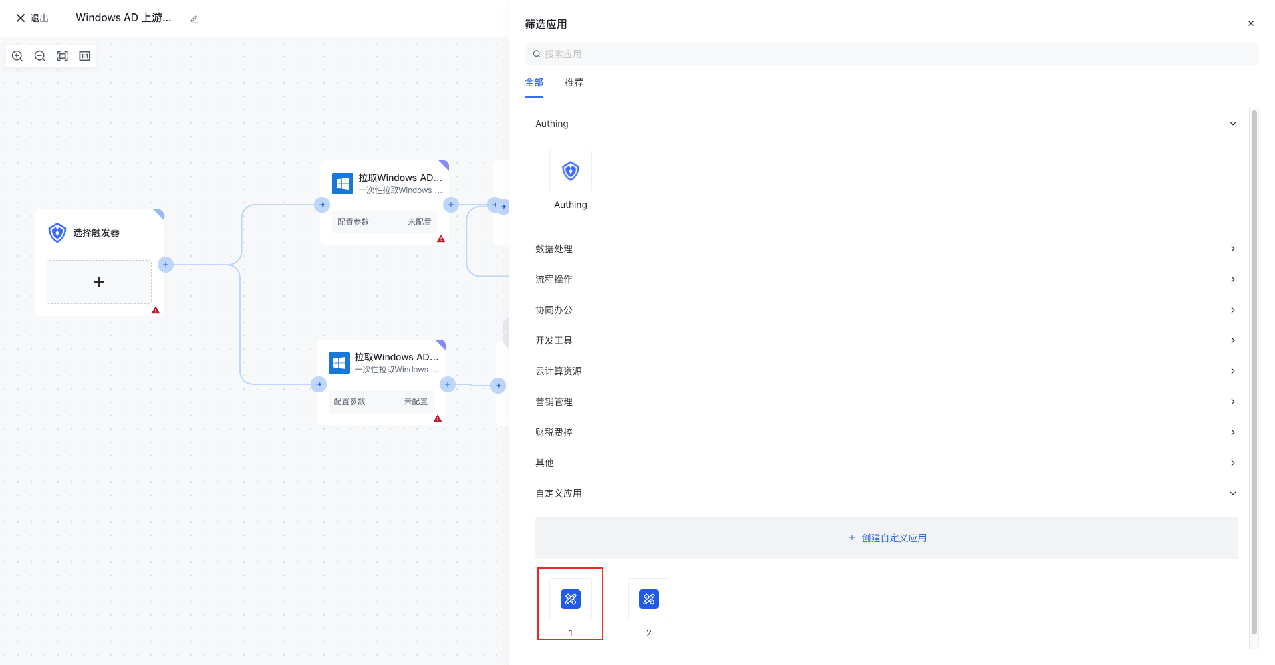Expand the 云计算资源 category
The height and width of the screenshot is (665, 1275).
click(x=1232, y=371)
